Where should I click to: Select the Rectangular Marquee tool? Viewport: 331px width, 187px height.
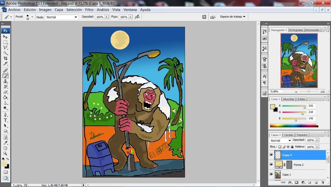(x=5, y=42)
